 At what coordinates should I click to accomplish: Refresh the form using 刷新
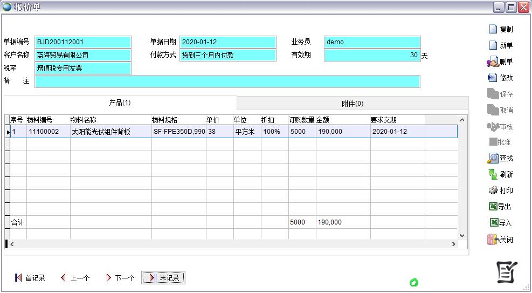click(x=493, y=174)
